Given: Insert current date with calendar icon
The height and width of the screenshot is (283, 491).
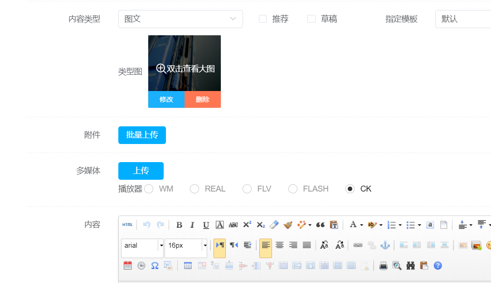Looking at the screenshot, I should click(127, 265).
